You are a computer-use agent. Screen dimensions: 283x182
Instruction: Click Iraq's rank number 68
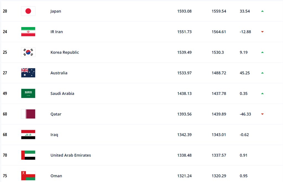tap(5, 135)
